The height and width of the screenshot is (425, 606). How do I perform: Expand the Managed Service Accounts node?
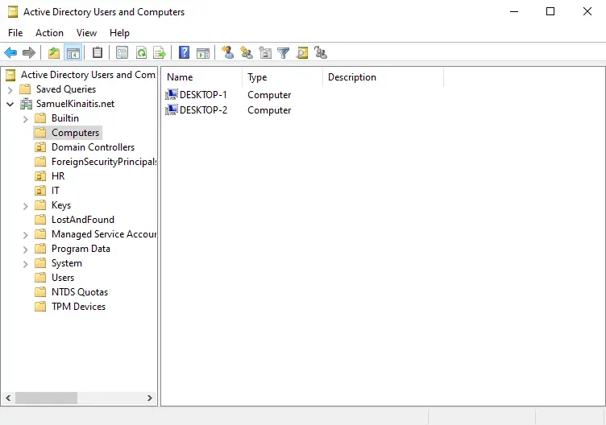pyautogui.click(x=26, y=234)
